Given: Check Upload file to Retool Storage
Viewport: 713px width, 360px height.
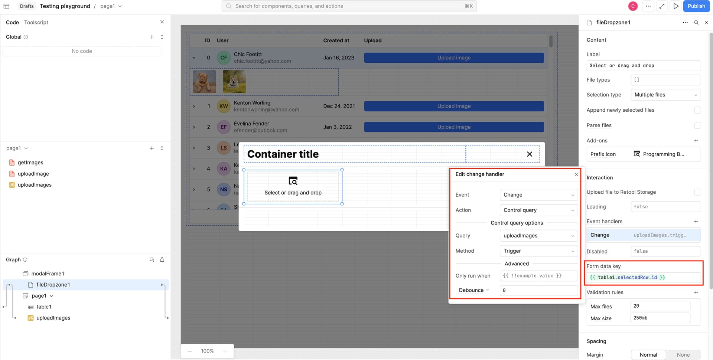Looking at the screenshot, I should (697, 192).
